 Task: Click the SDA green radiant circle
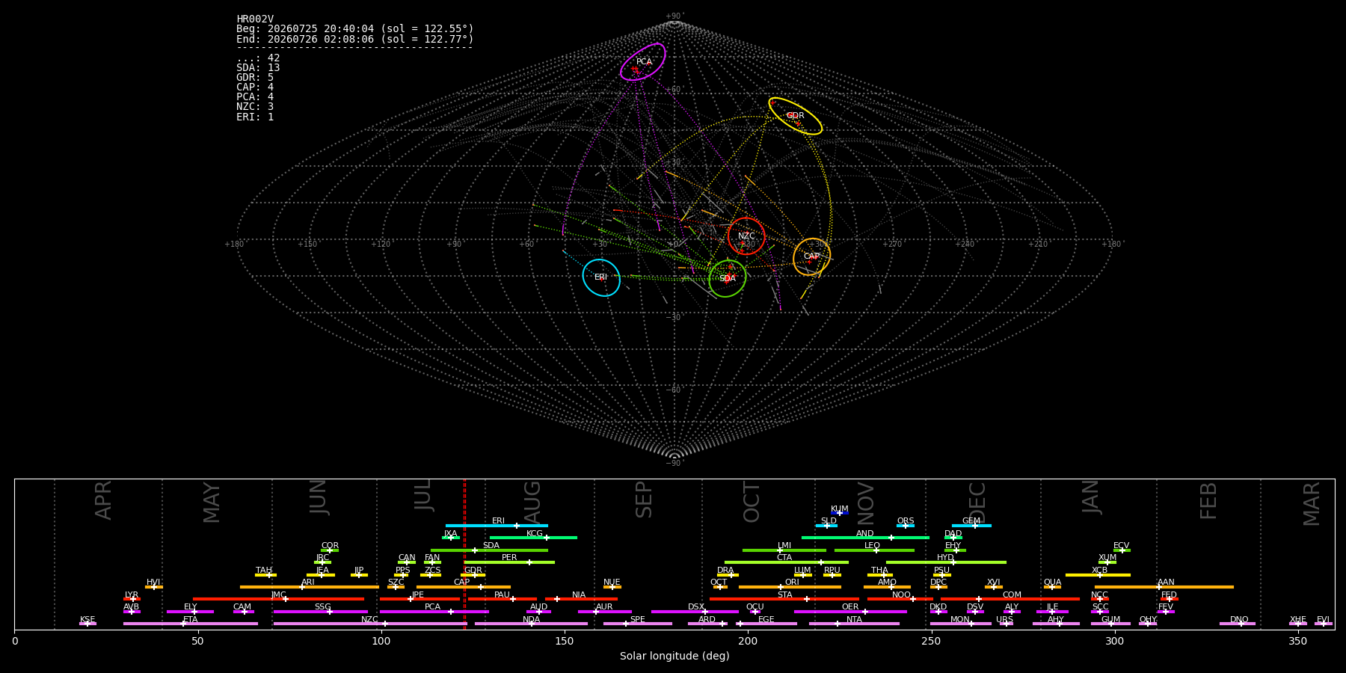tap(728, 279)
